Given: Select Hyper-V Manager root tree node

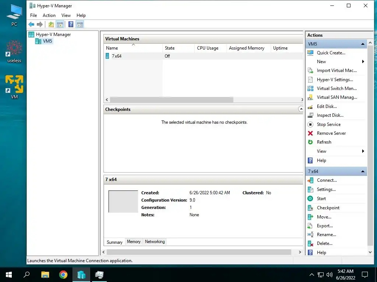Looking at the screenshot, I should pos(50,35).
